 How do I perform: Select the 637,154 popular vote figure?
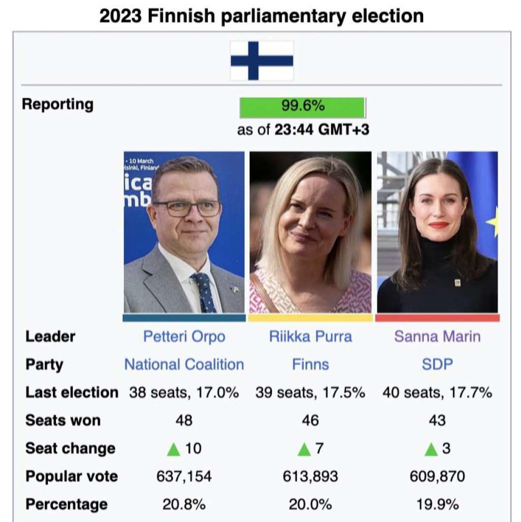click(x=184, y=477)
